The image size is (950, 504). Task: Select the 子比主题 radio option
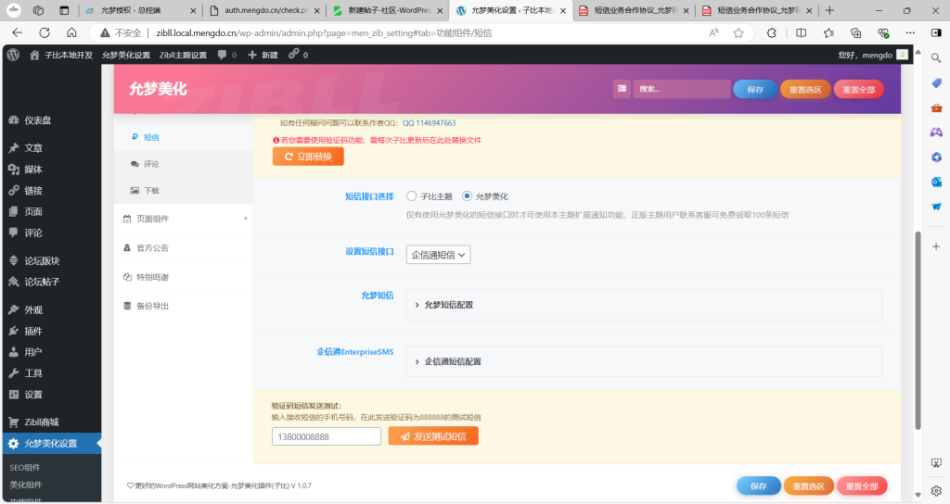tap(412, 196)
